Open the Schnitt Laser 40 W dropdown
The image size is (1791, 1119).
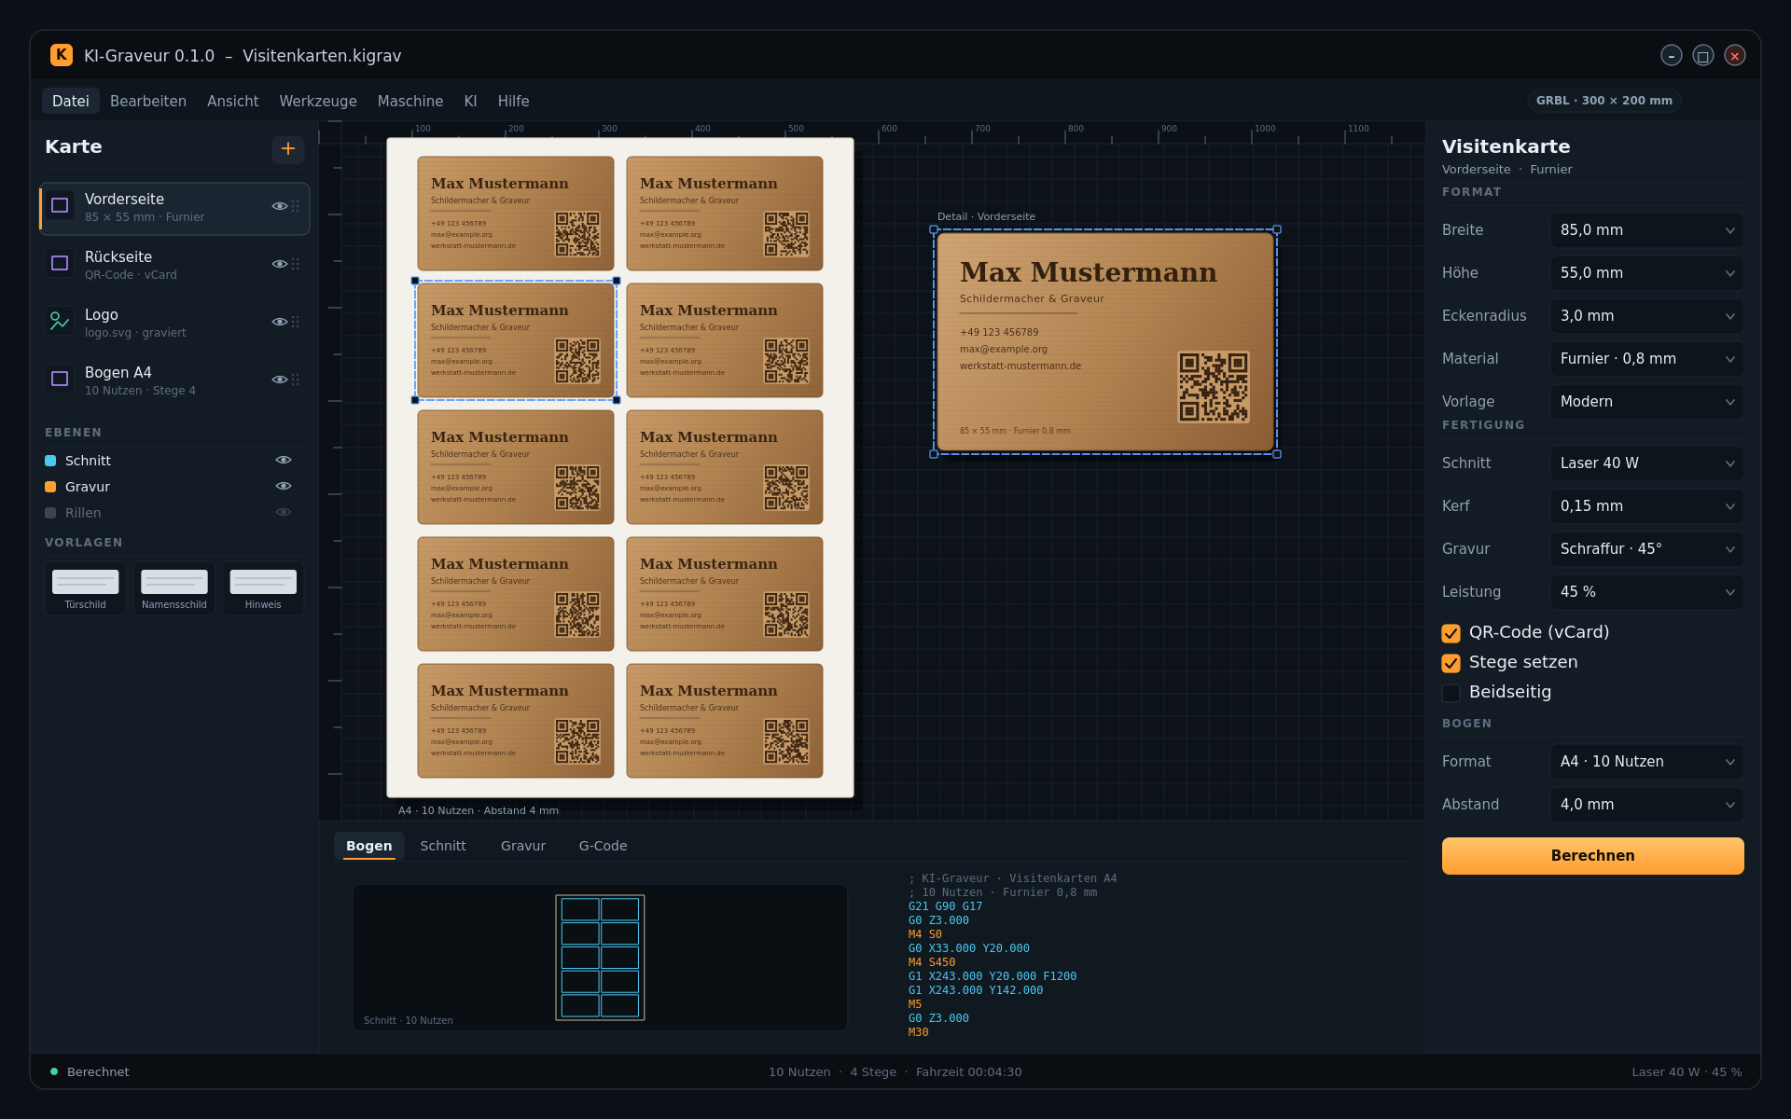coord(1646,463)
